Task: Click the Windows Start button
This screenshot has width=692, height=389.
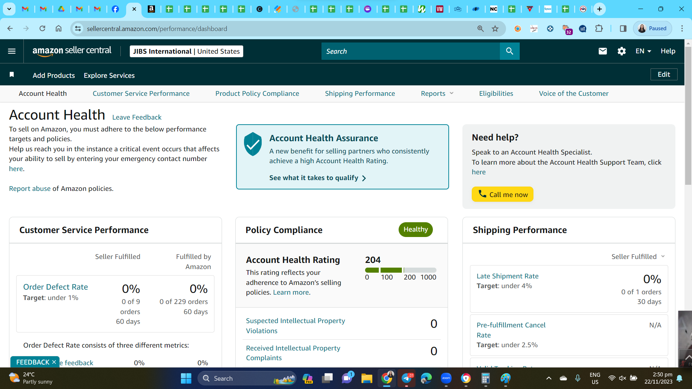Action: click(x=186, y=378)
